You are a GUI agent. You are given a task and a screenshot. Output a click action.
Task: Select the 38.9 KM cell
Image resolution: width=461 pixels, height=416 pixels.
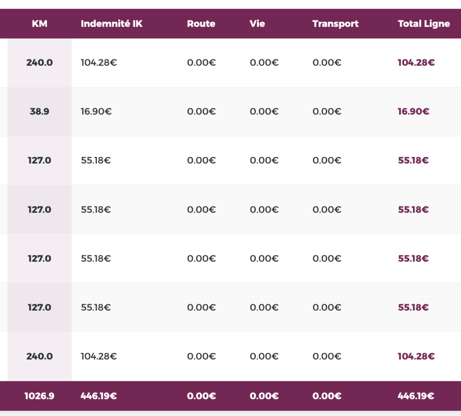[40, 112]
